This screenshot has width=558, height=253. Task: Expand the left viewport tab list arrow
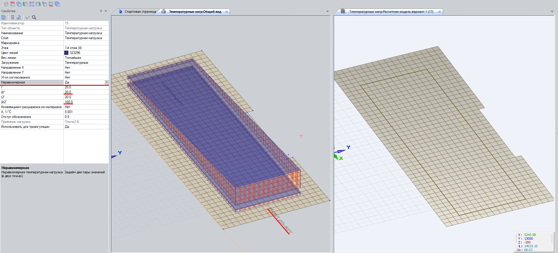327,12
